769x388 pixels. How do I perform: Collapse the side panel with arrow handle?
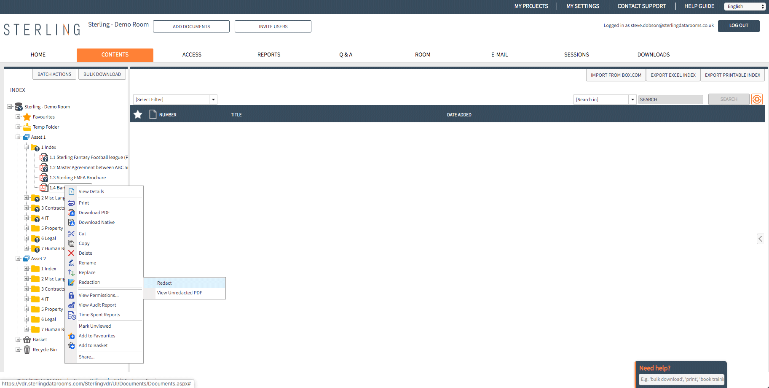(x=760, y=239)
